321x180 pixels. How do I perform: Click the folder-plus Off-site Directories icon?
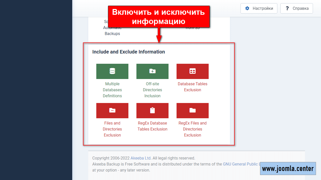152,71
